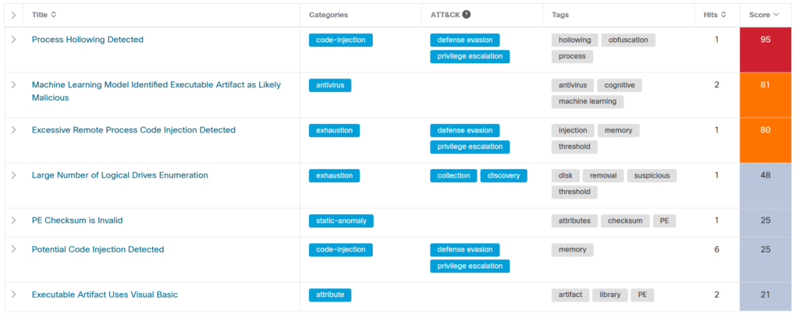
Task: Open Potential Code Injection Detected link
Action: coord(98,249)
